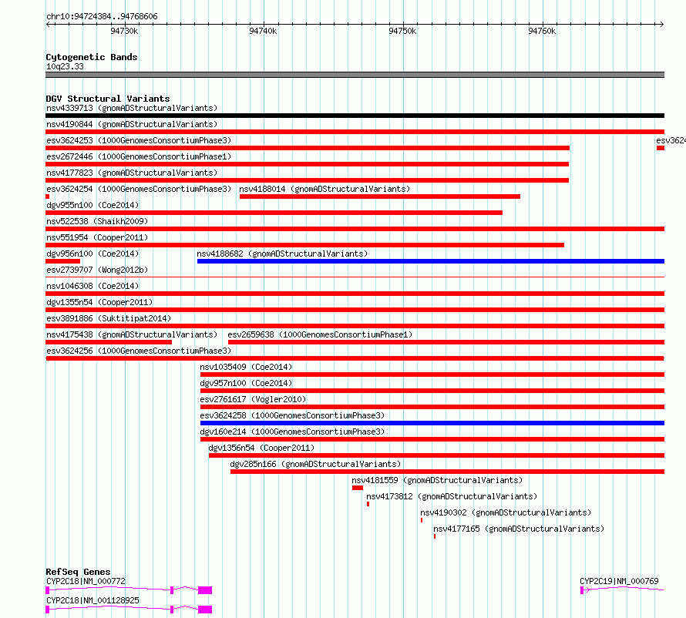Open nsv1046308 Coe2014 label
The height and width of the screenshot is (618, 686).
click(x=92, y=286)
